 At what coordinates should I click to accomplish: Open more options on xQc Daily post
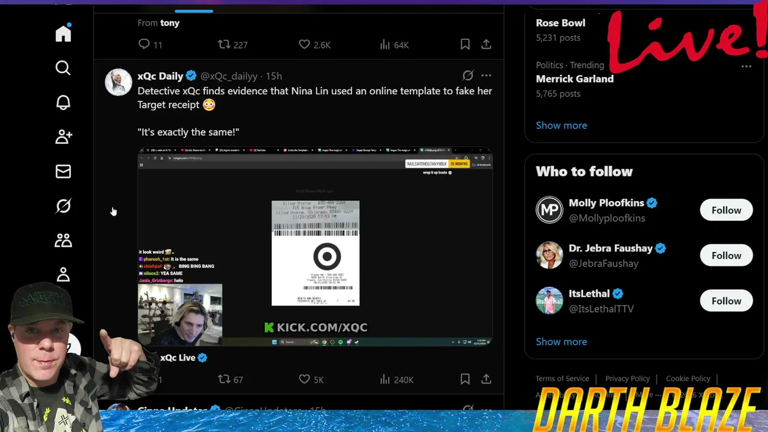[486, 76]
